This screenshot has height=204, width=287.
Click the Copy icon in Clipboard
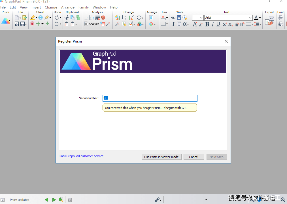click(73, 18)
